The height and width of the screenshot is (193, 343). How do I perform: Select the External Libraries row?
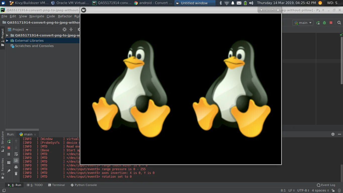pos(42,40)
